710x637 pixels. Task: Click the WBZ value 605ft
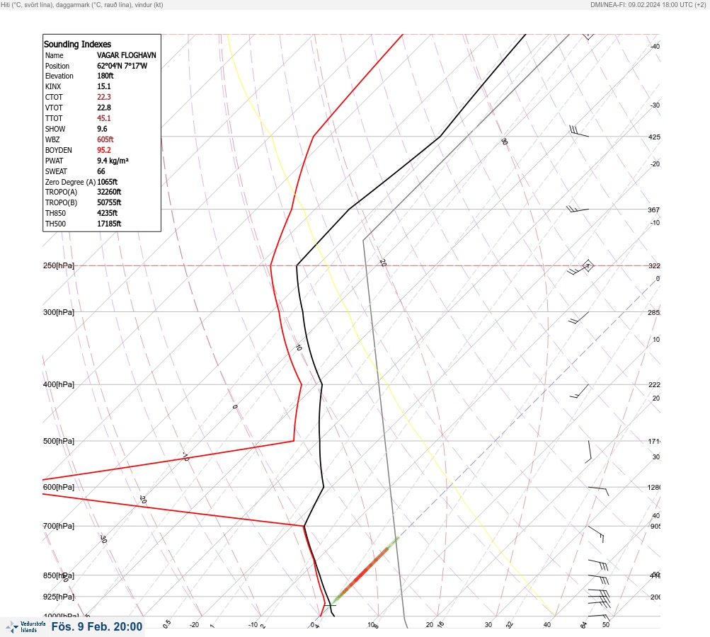(105, 139)
